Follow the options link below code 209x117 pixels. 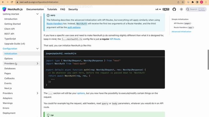tap(81, 93)
